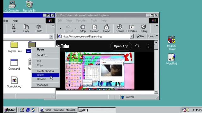Choose Properties from the context menu
Screen dimensions: 202x113
45,85
